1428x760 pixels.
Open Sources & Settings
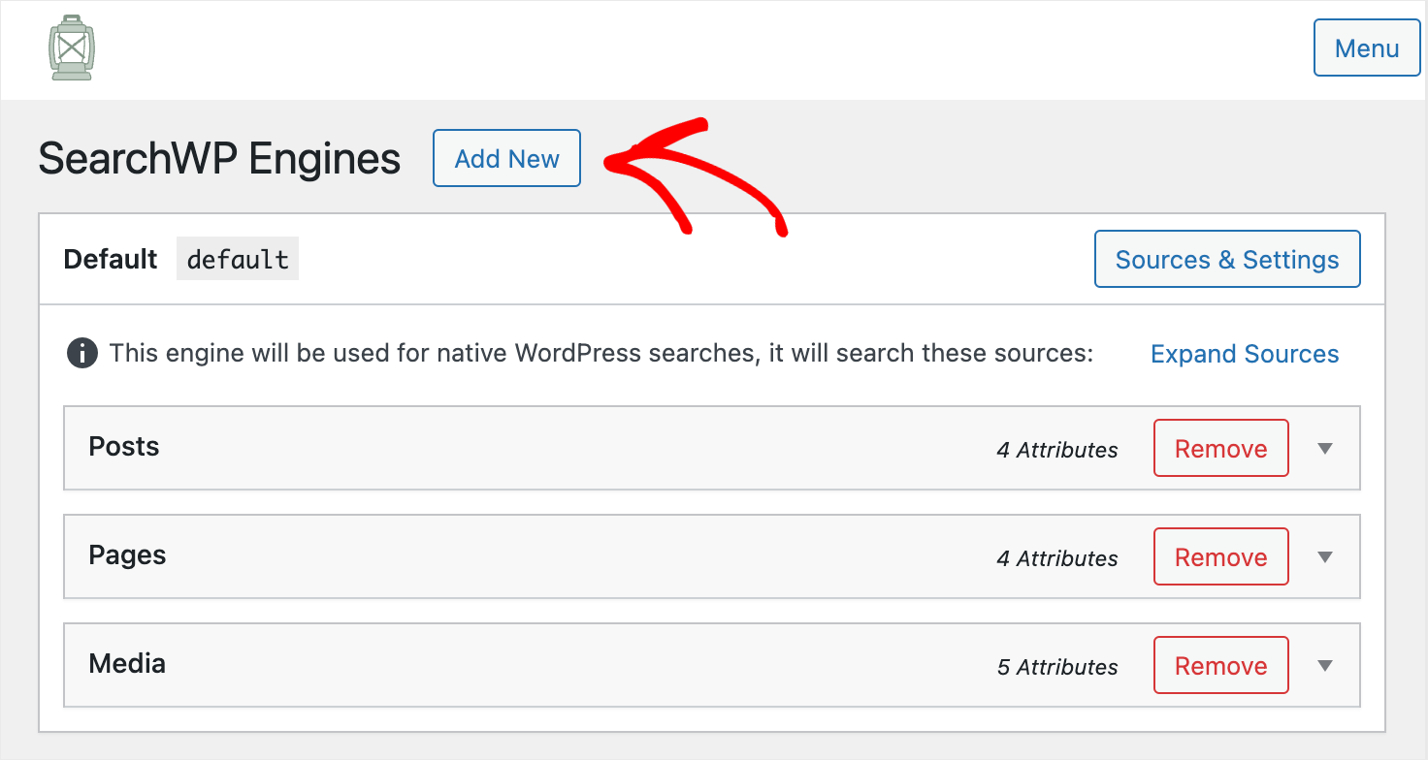coord(1227,259)
